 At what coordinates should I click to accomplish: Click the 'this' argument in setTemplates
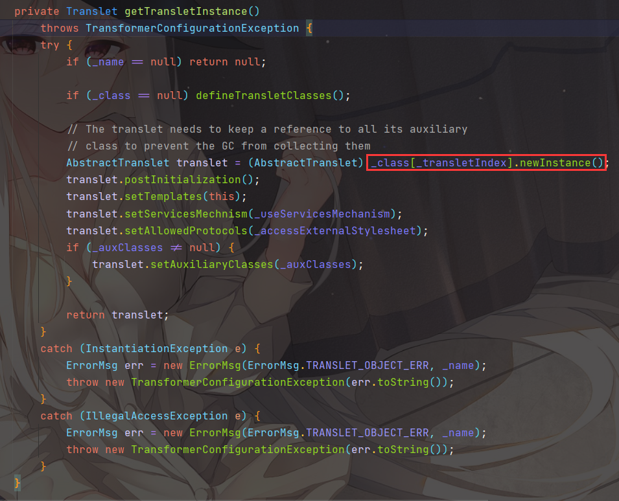[222, 196]
